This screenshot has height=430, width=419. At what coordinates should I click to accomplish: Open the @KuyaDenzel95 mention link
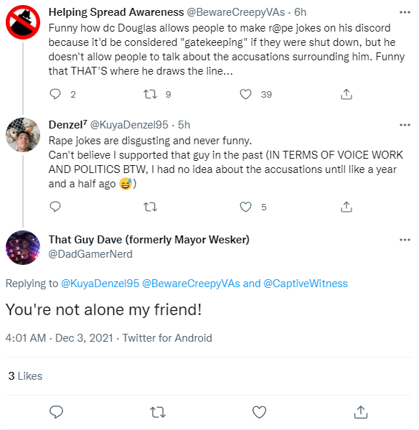pyautogui.click(x=100, y=284)
